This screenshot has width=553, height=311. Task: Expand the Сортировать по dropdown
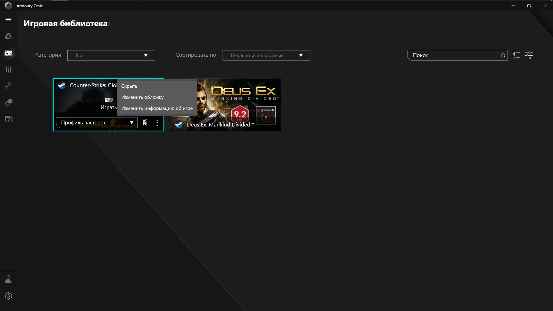coord(266,55)
